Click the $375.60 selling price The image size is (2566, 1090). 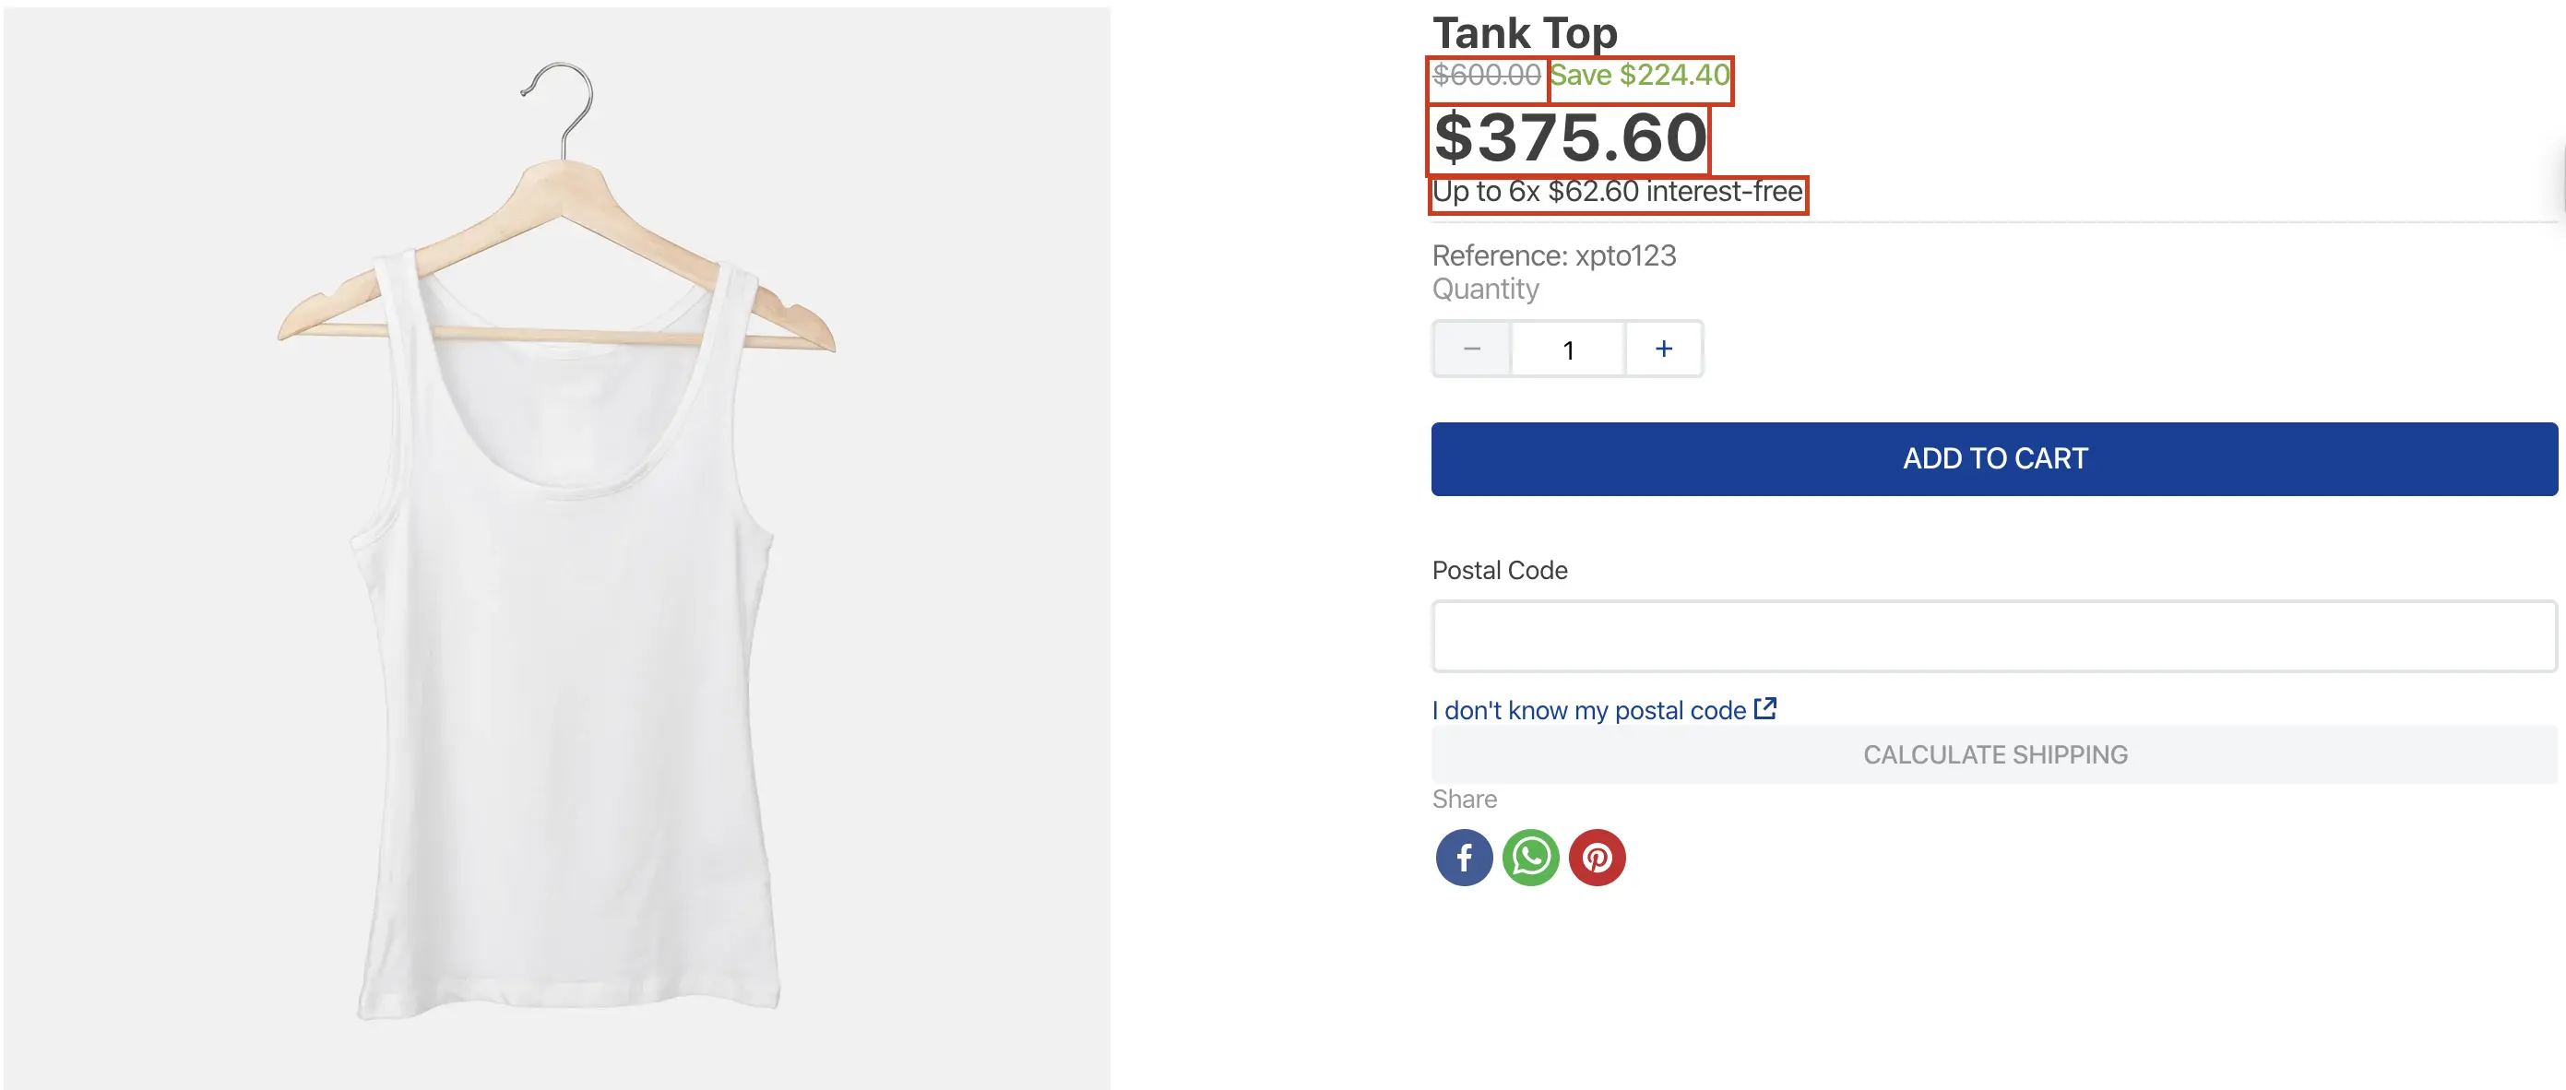1569,137
